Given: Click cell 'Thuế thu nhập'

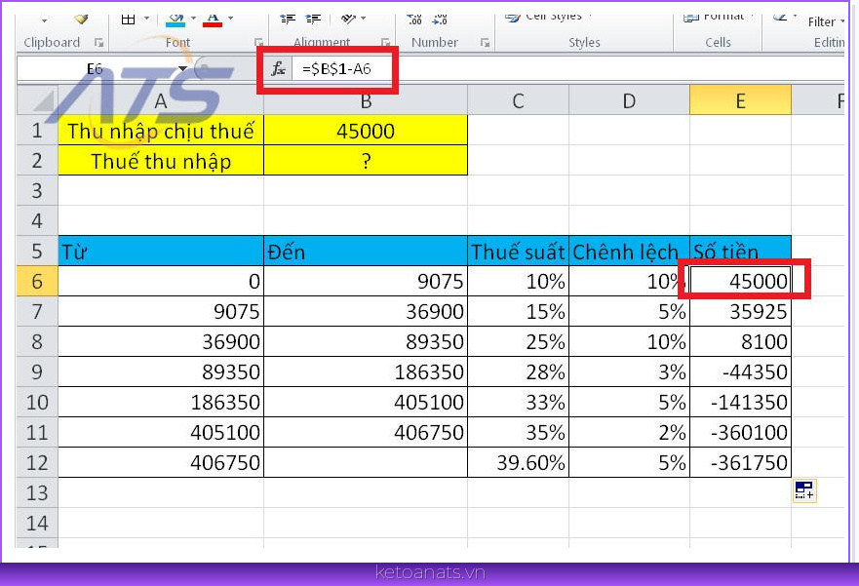Looking at the screenshot, I should point(161,161).
